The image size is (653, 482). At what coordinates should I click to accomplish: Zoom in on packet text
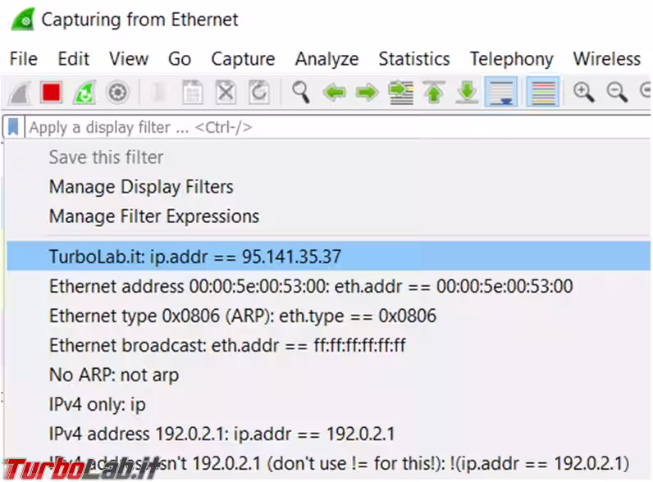click(x=584, y=93)
